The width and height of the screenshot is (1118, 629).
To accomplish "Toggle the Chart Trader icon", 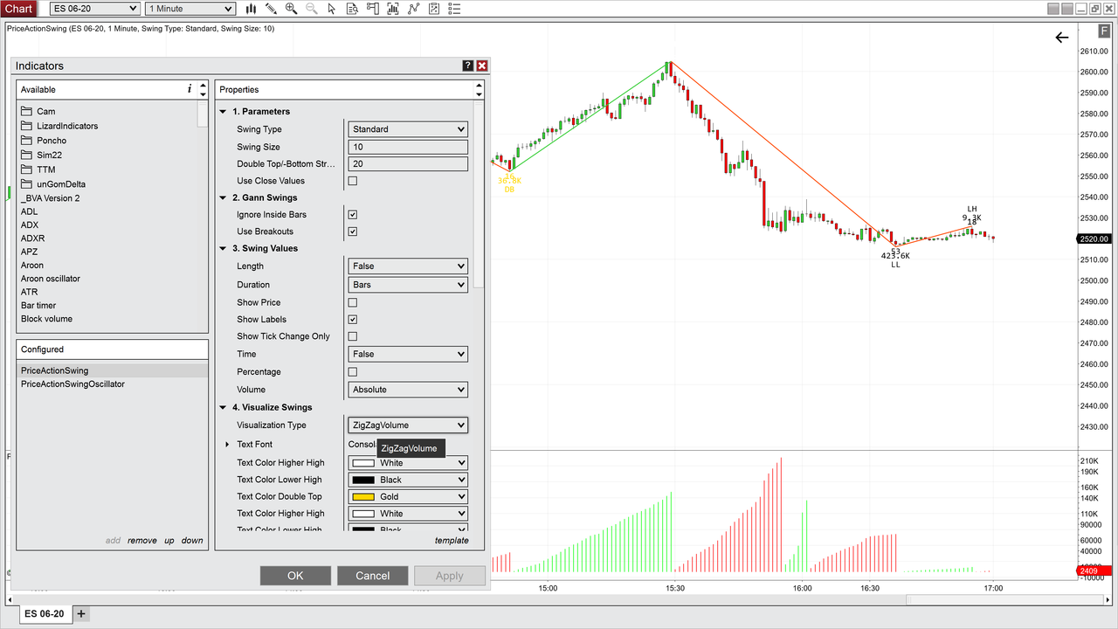I will pyautogui.click(x=373, y=9).
